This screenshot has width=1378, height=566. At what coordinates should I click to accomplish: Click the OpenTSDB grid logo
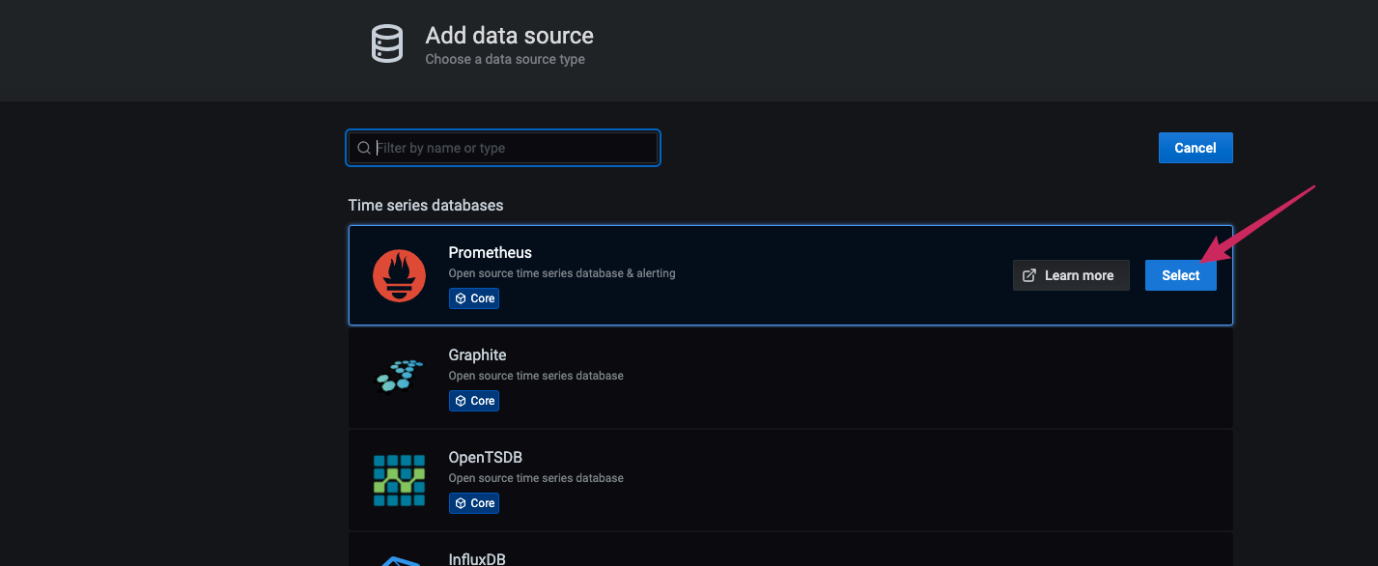point(399,480)
